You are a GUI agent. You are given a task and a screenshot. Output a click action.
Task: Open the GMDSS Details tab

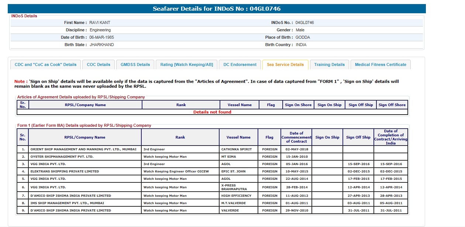coord(135,64)
